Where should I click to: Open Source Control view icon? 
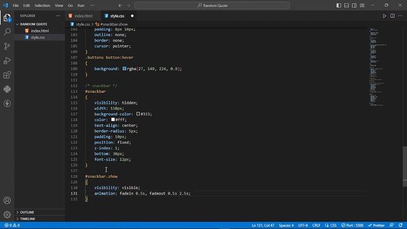pos(7,46)
